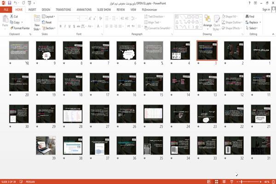Open the Align Text dropdown

click(152, 22)
